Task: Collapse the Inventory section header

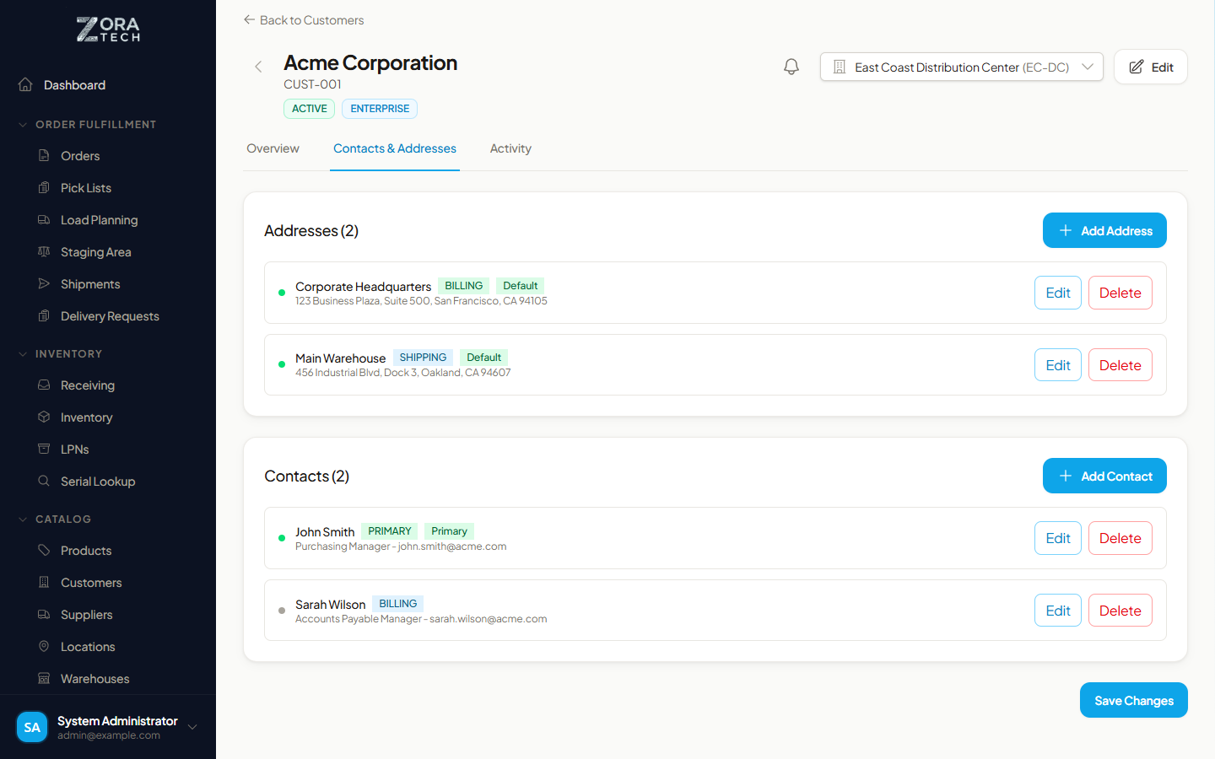Action: (61, 353)
